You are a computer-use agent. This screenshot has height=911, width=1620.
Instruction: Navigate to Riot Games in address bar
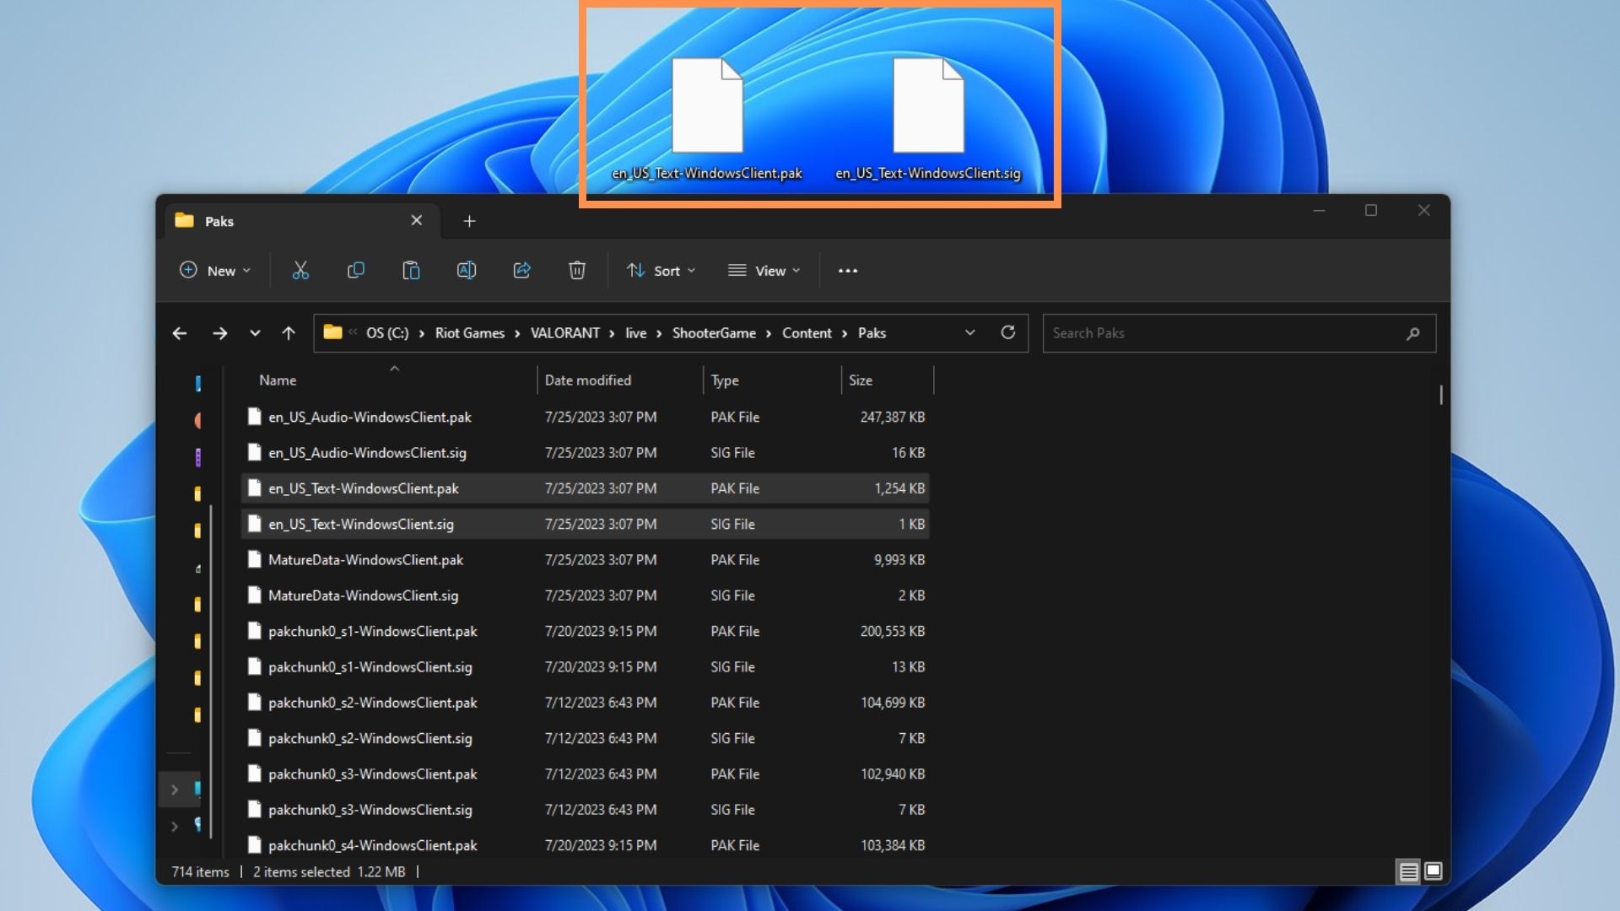click(x=470, y=333)
